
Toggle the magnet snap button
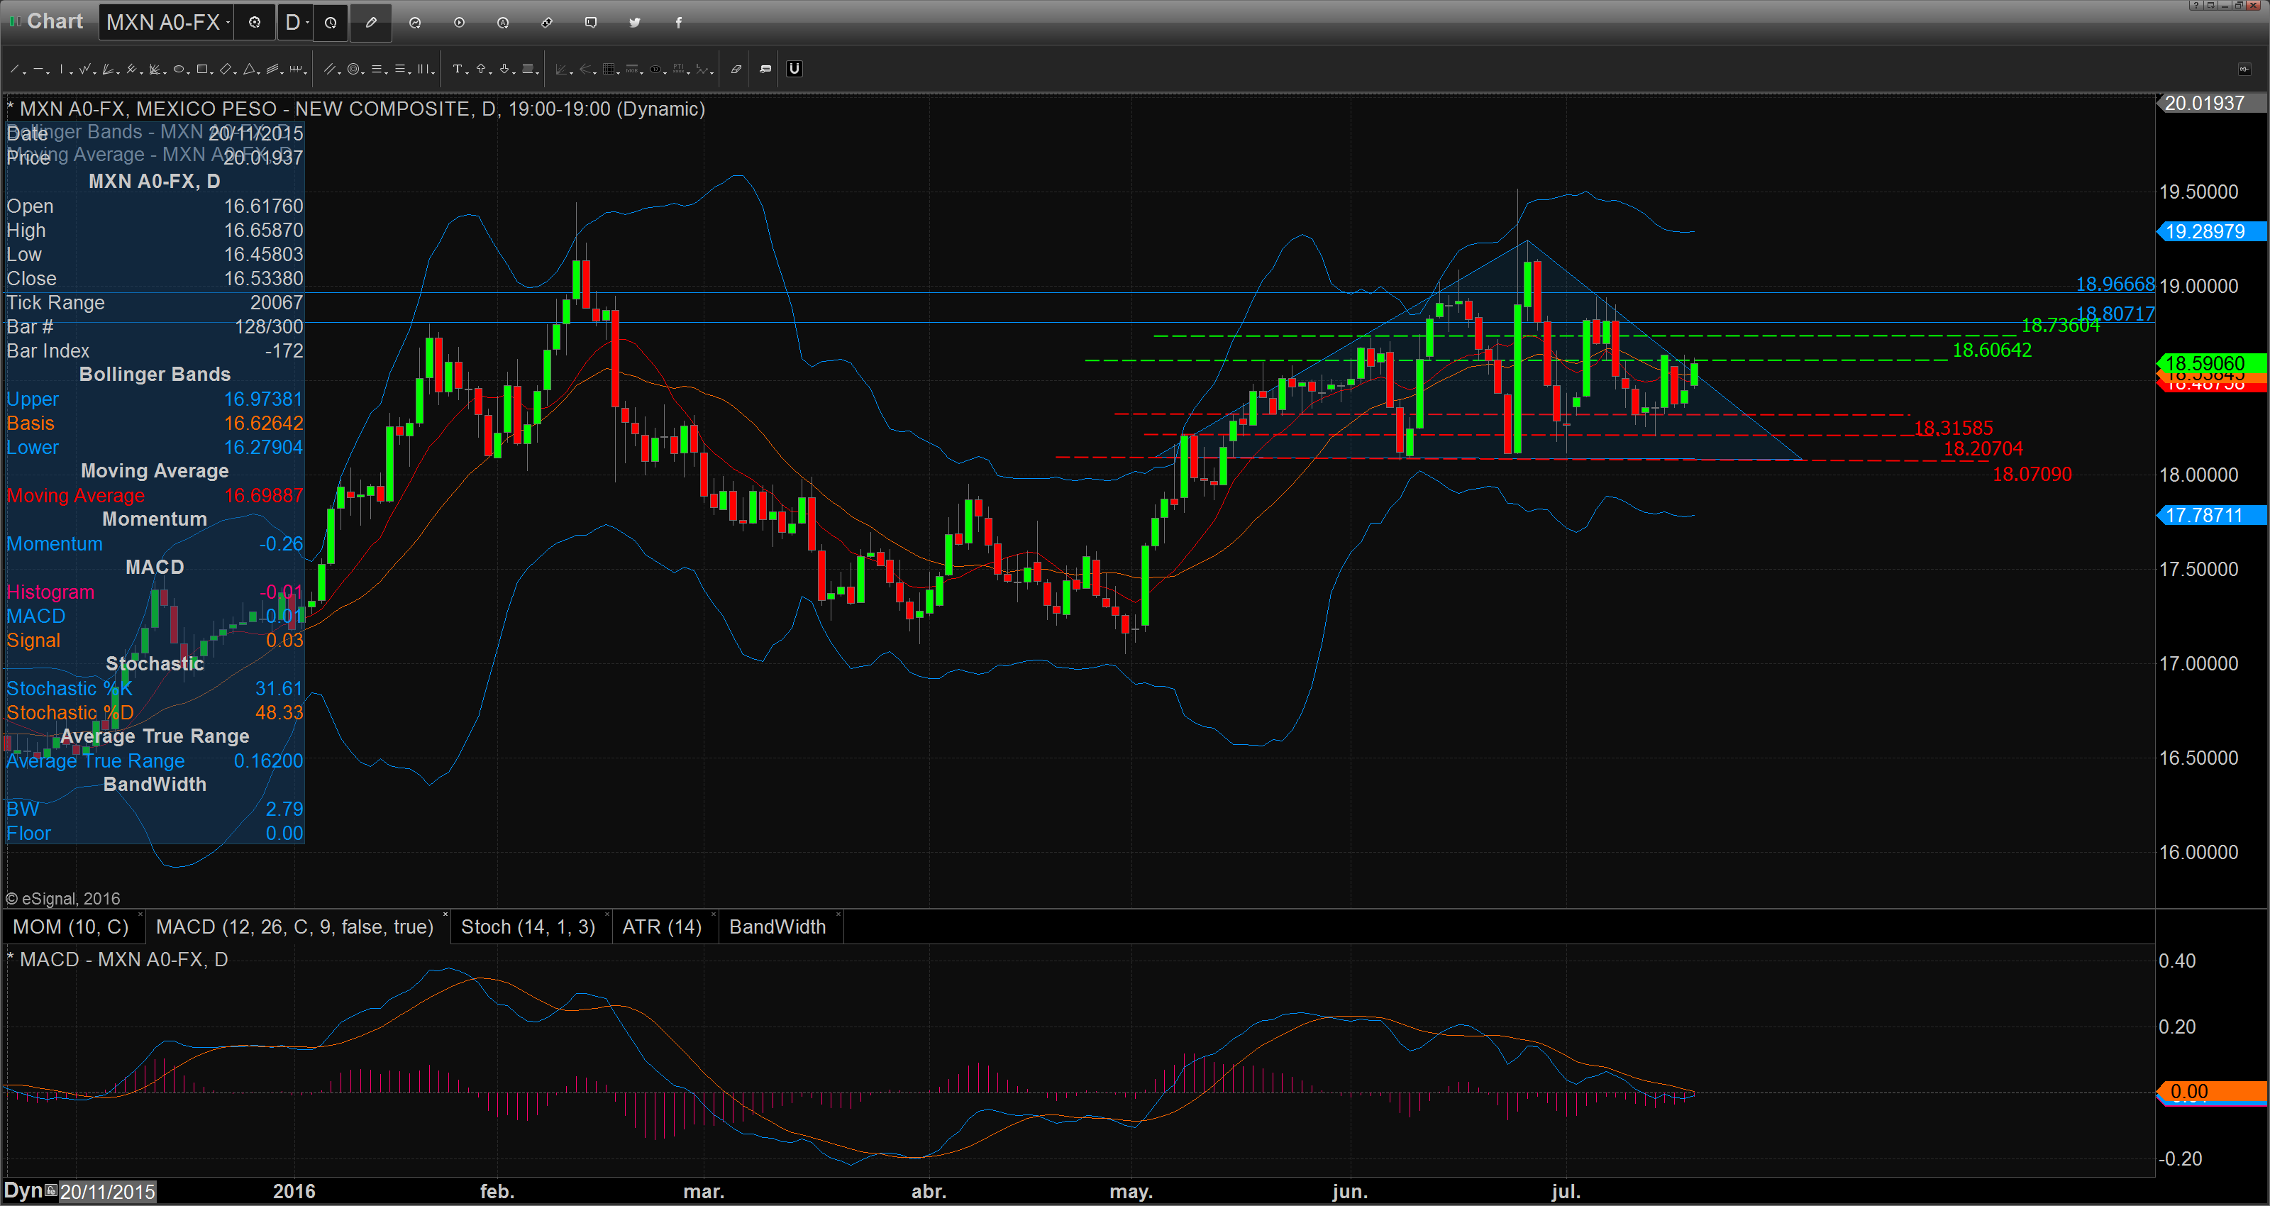(794, 69)
